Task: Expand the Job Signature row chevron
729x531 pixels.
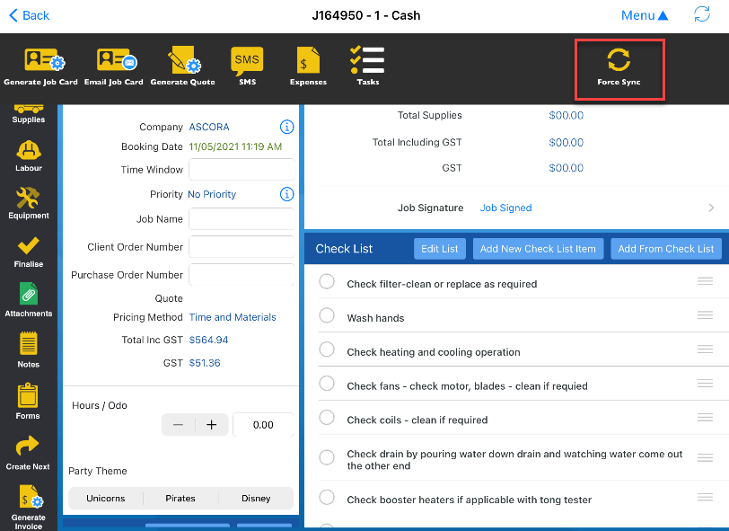Action: coord(711,208)
